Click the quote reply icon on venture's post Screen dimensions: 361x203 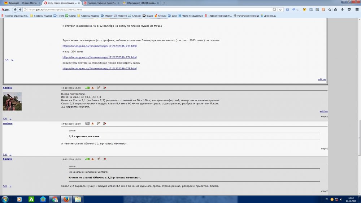(x=104, y=124)
